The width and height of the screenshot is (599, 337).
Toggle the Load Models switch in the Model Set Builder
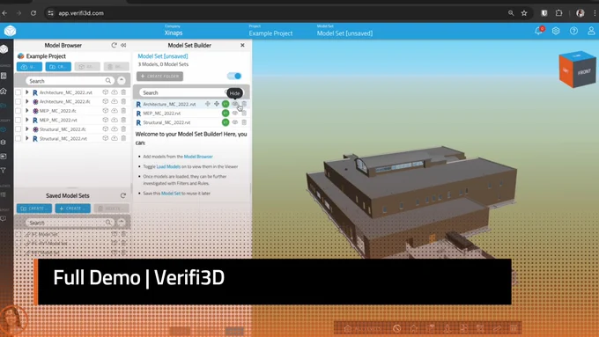pyautogui.click(x=234, y=76)
